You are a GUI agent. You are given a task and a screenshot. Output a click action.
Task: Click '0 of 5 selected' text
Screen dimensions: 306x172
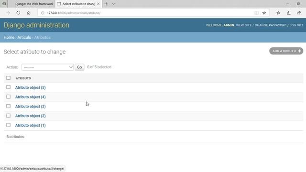click(x=99, y=67)
